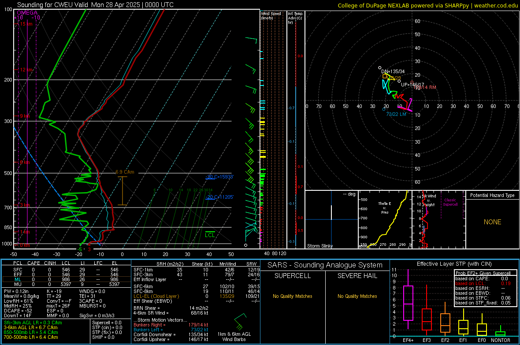Select the SFC parcel row label

pyautogui.click(x=18, y=270)
